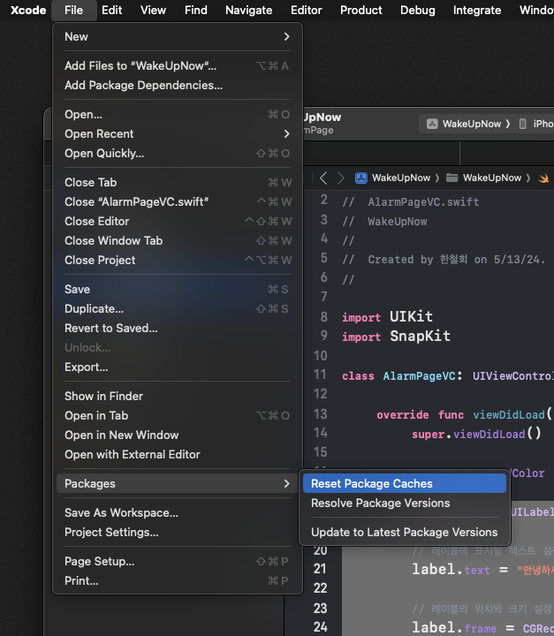This screenshot has width=554, height=636.
Task: Choose Revert to Saved…
Action: (178, 328)
